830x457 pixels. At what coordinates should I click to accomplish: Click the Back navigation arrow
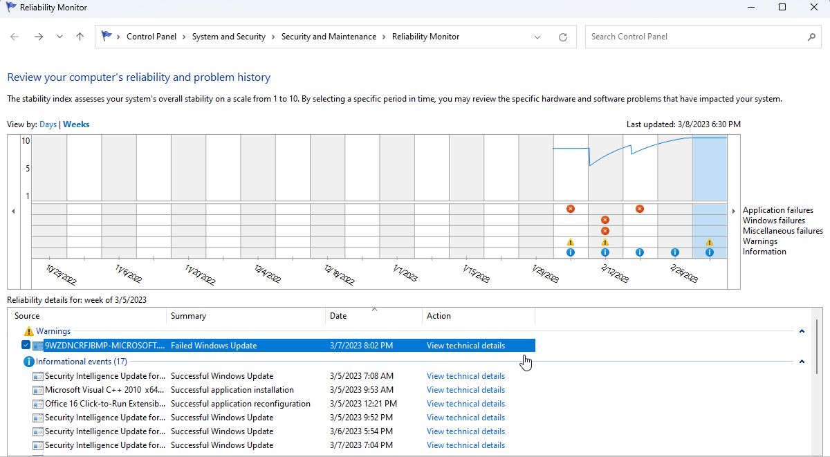(x=14, y=37)
